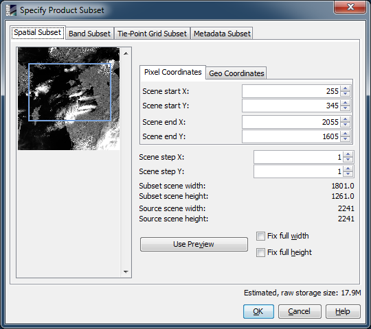Screen dimensions: 371x329
Task: Switch to the Band Subset tab
Action: [90, 34]
